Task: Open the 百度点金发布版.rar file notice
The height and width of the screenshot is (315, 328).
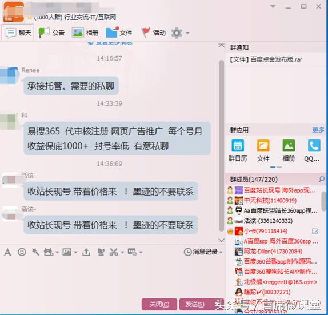Action: pyautogui.click(x=266, y=59)
